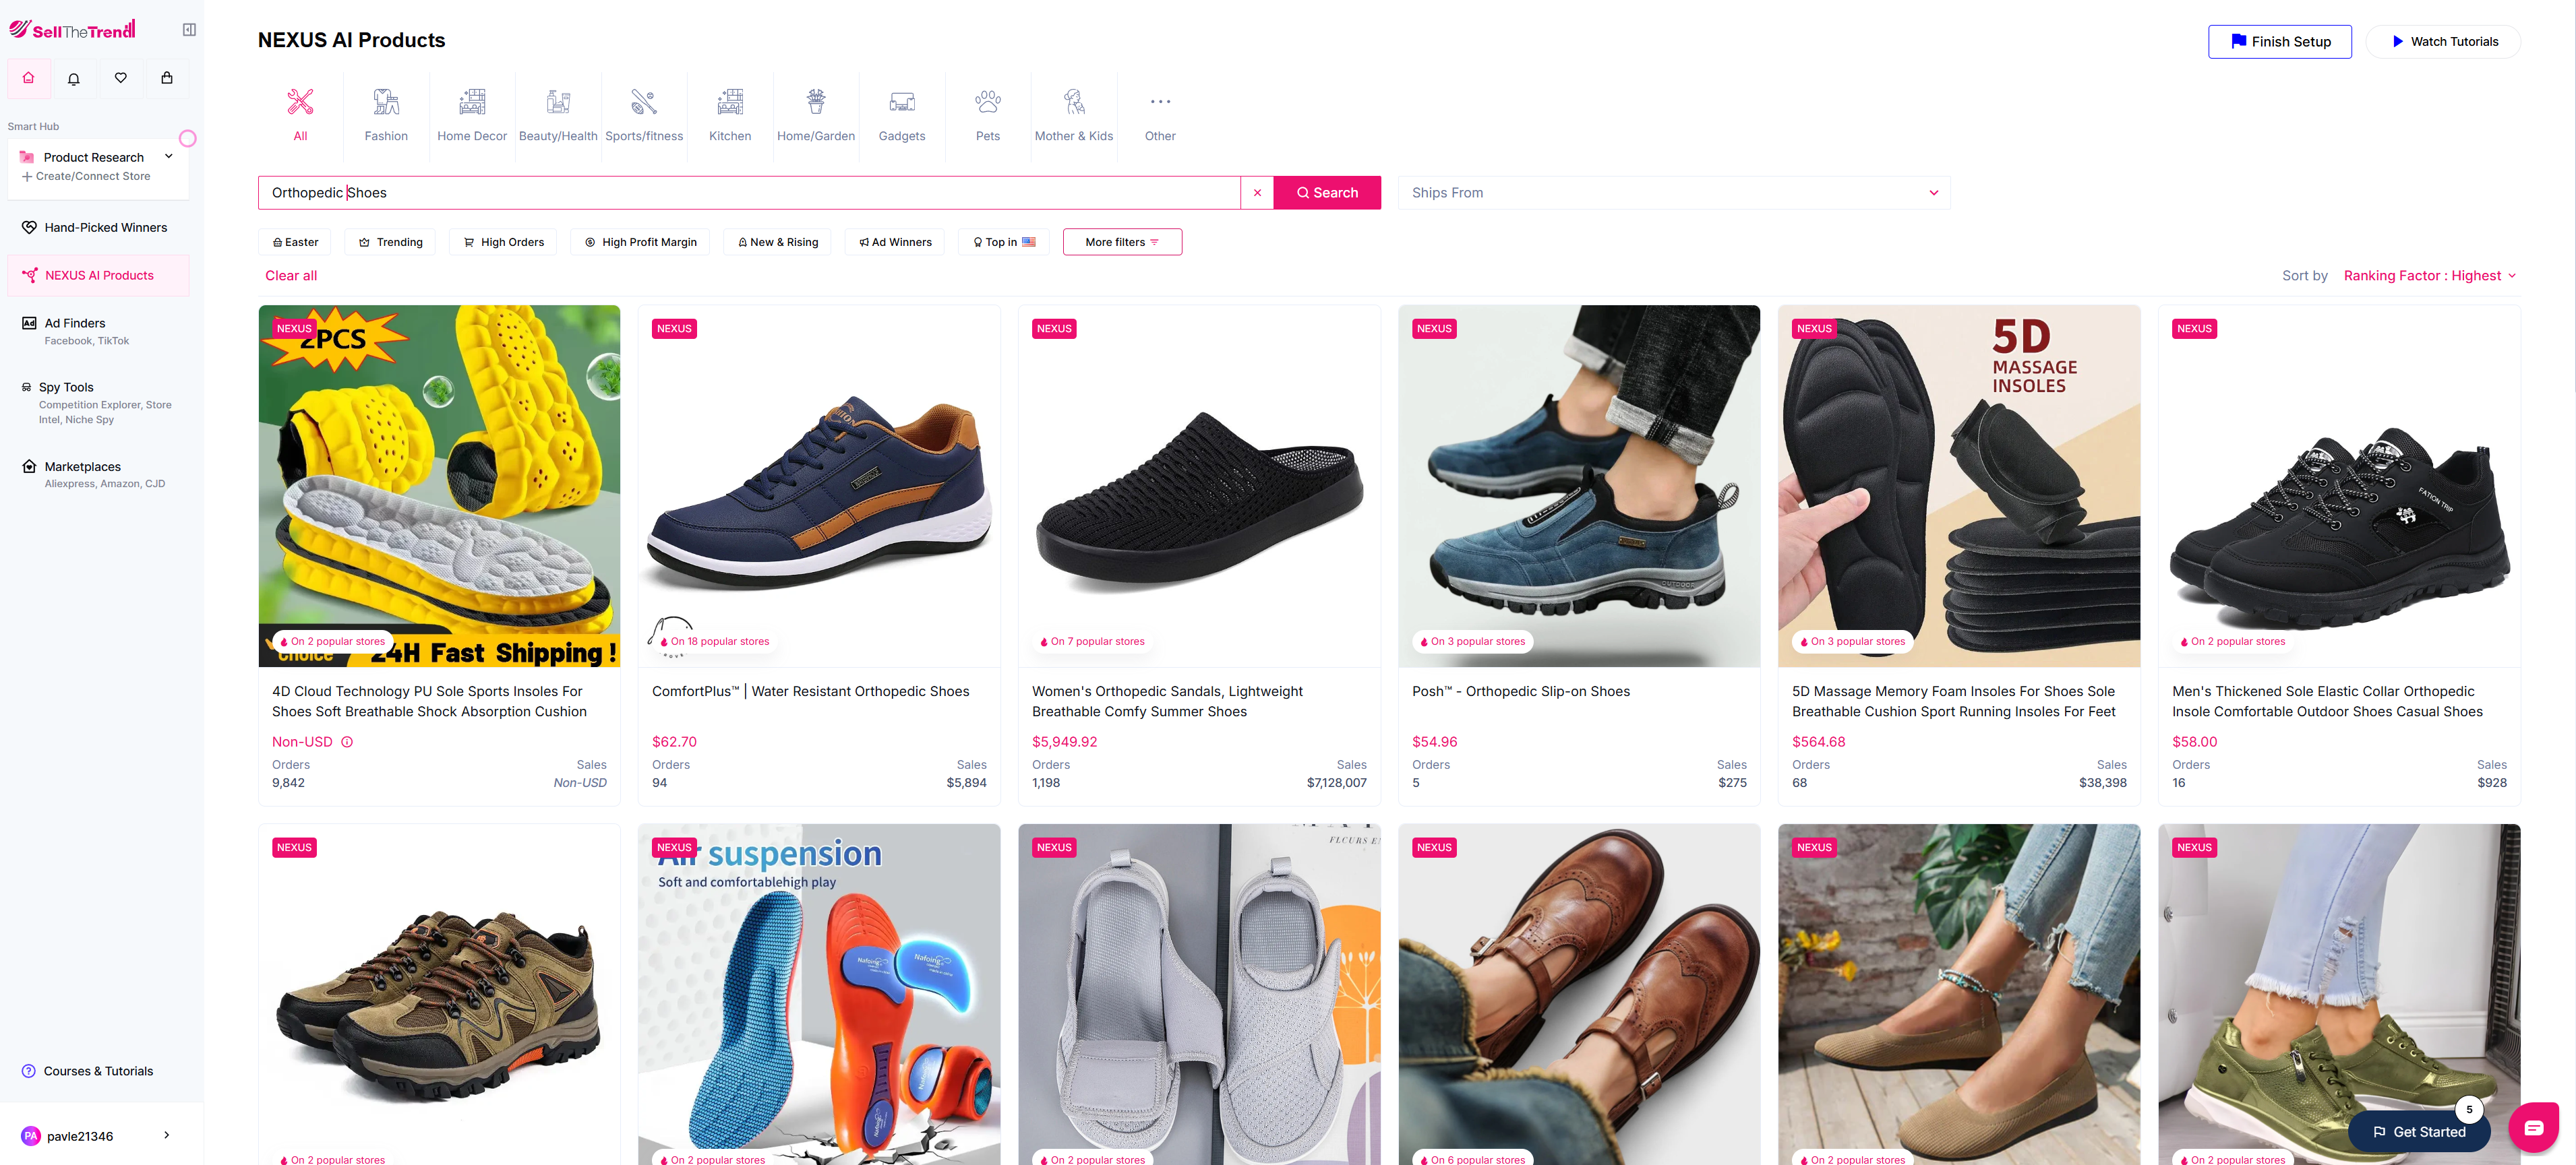Toggle the Trending filter
2576x1165 pixels.
click(389, 242)
